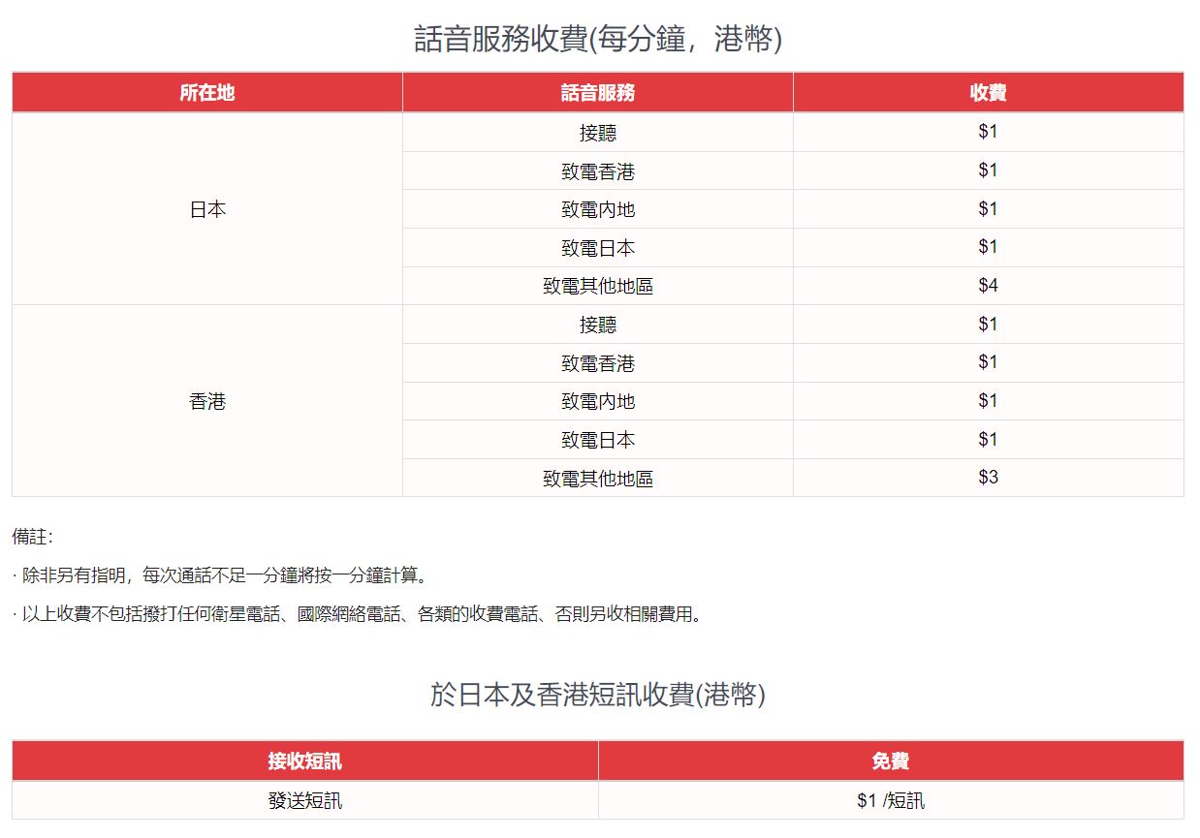1200x838 pixels.
Task: Select the 香港 location cell
Action: [x=206, y=401]
